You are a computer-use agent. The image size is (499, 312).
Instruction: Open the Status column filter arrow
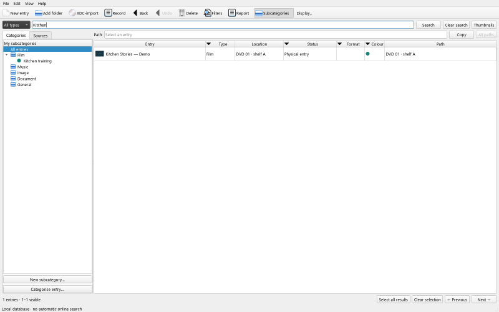coord(286,44)
